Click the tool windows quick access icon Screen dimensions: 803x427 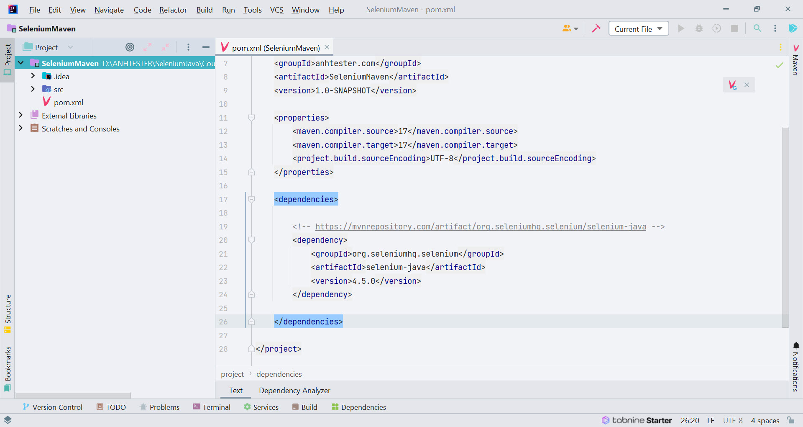pos(8,420)
